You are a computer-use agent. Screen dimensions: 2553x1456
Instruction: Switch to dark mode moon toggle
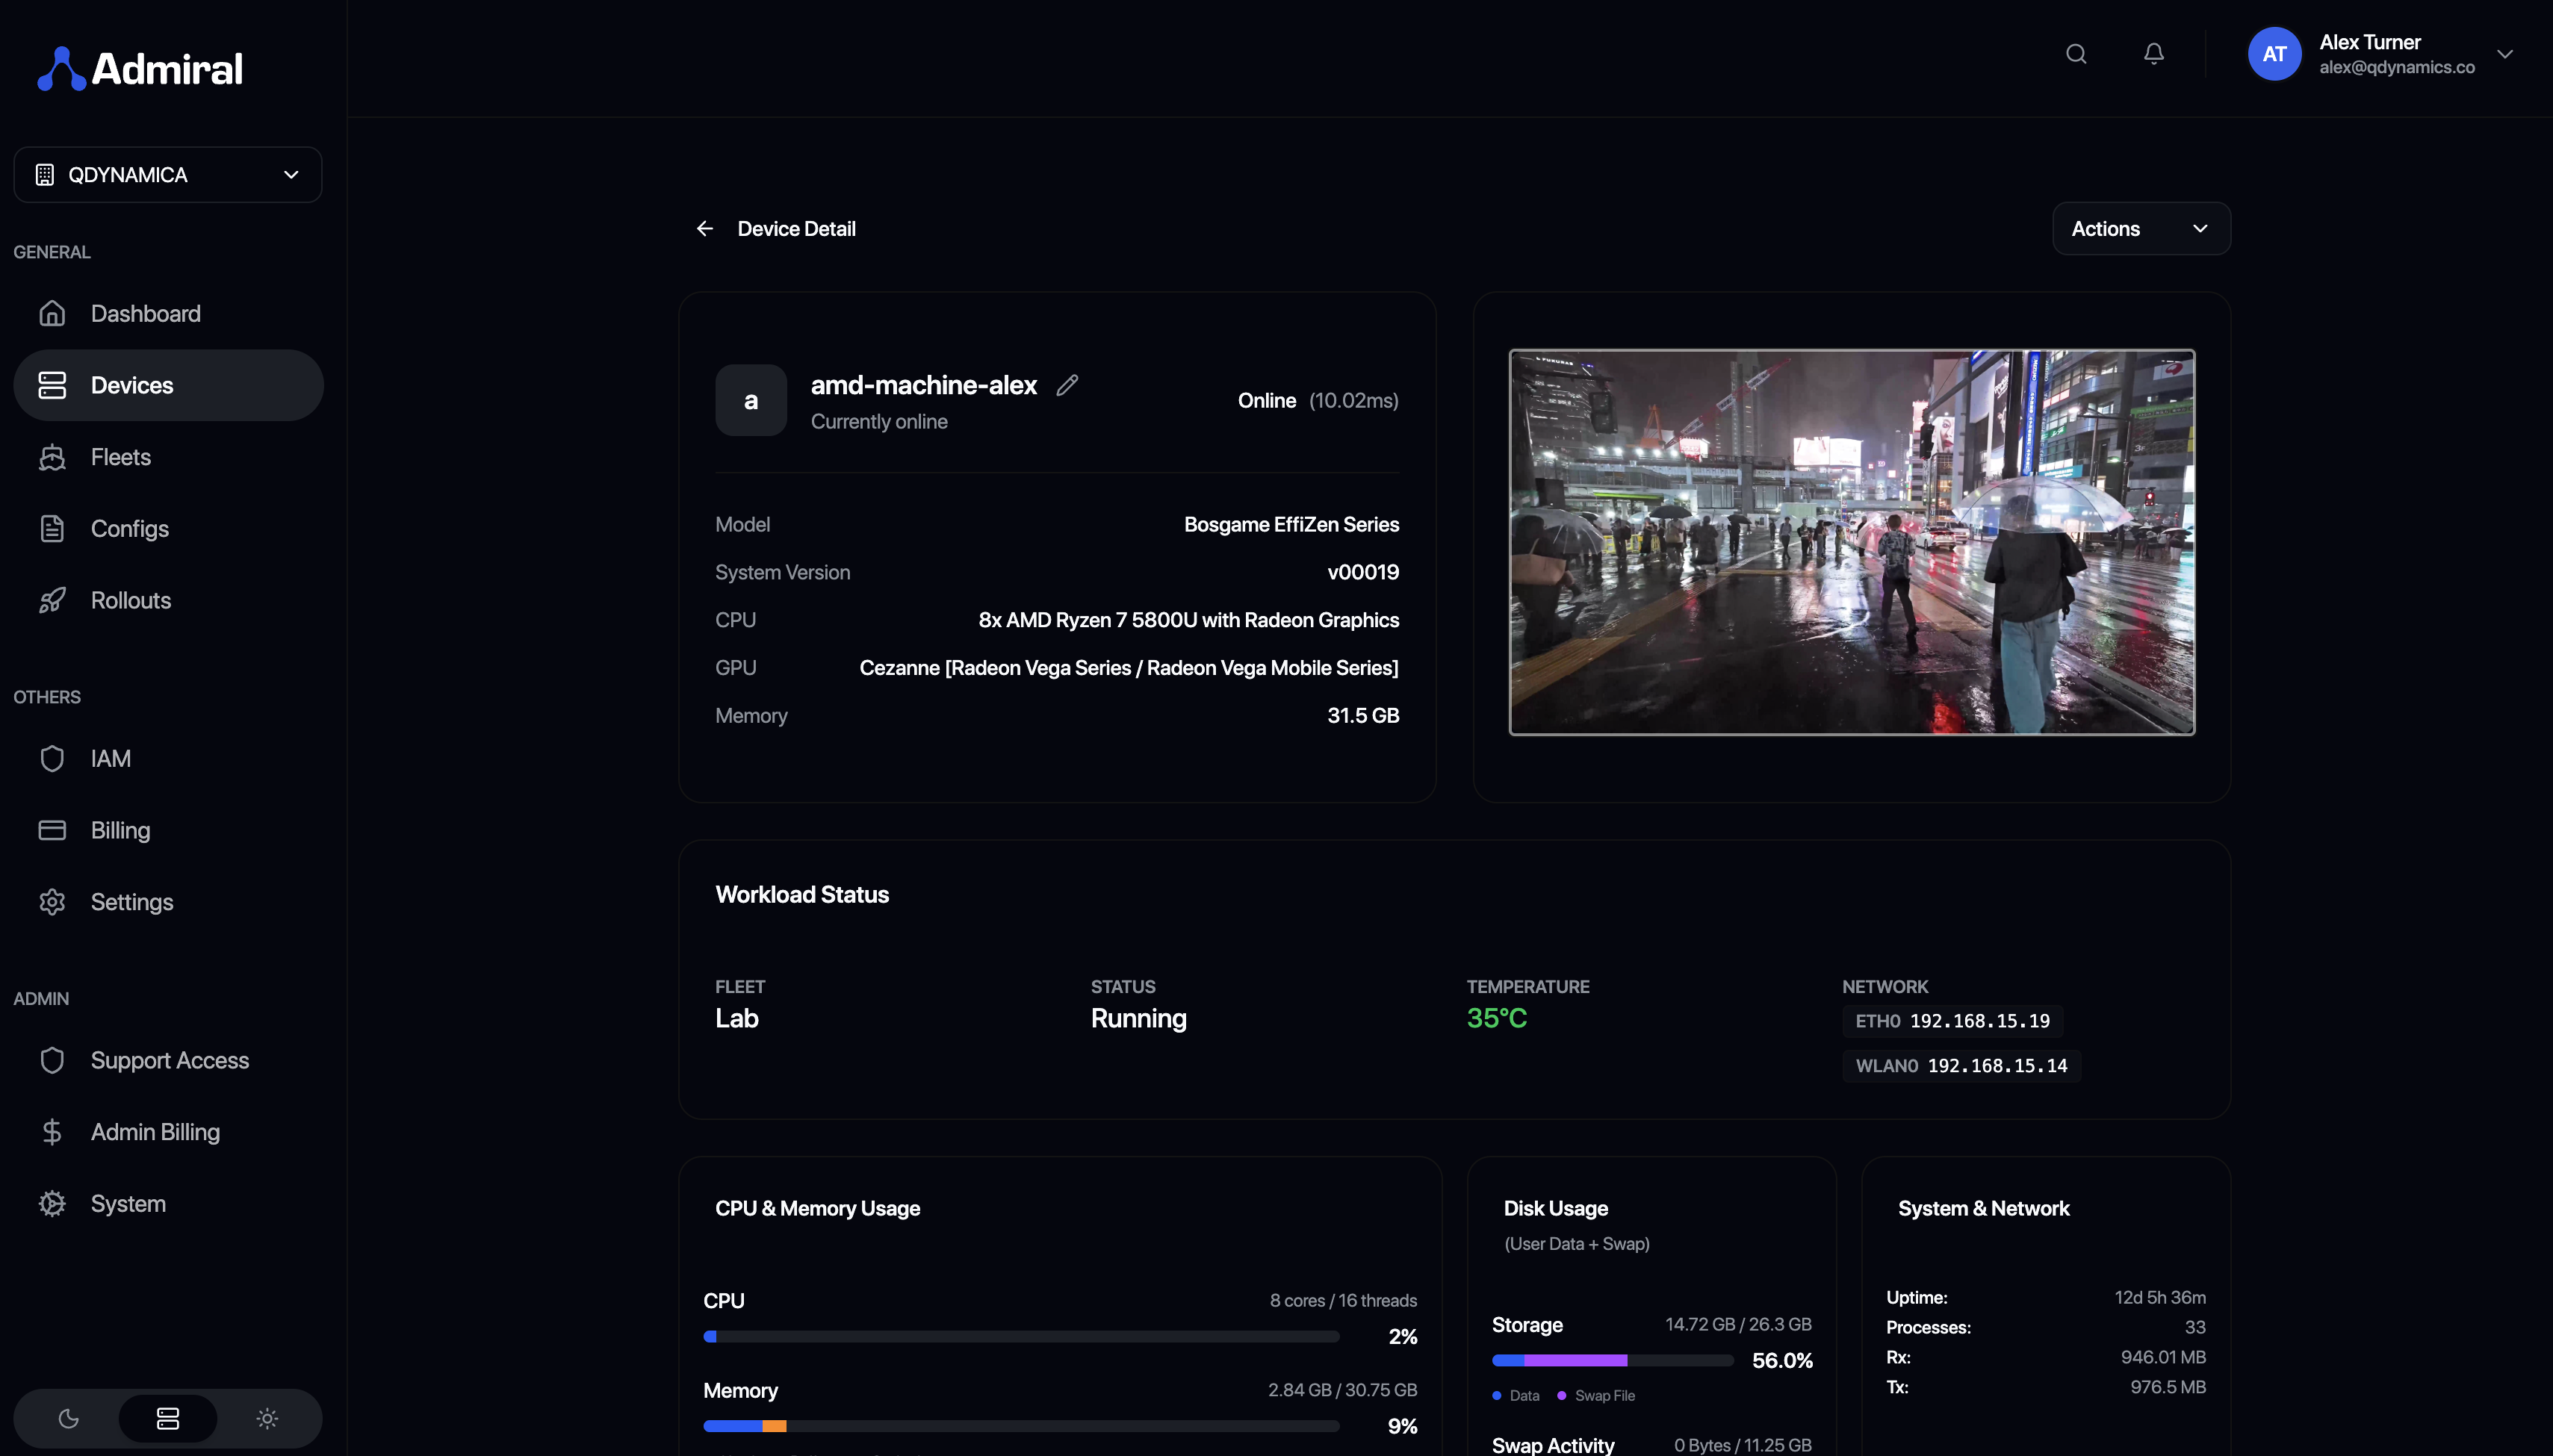[x=69, y=1418]
